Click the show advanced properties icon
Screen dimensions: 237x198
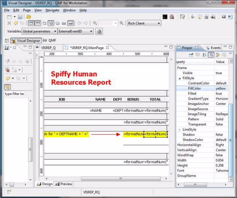[218, 55]
